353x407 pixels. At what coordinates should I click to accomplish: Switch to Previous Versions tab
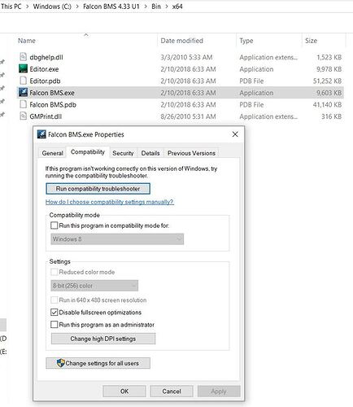(191, 153)
